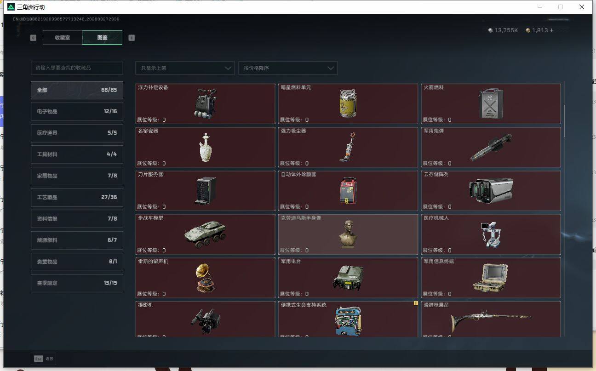Click the E key hint icon
This screenshot has width=596, height=371.
click(x=132, y=38)
